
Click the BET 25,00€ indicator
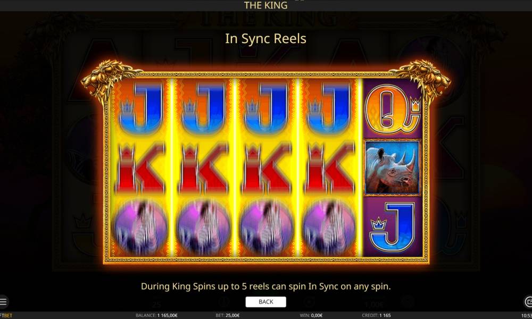click(227, 315)
